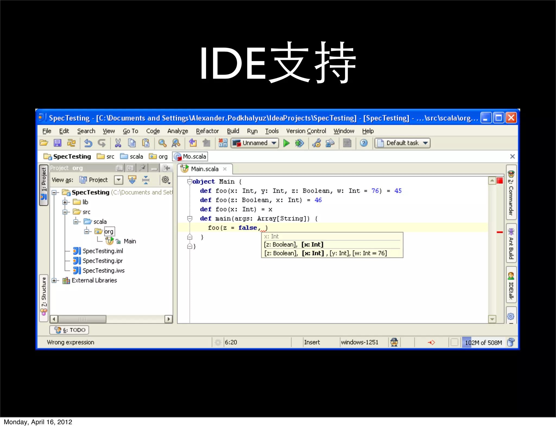This screenshot has height=428, width=556.
Task: Open the File menu
Action: pos(47,131)
